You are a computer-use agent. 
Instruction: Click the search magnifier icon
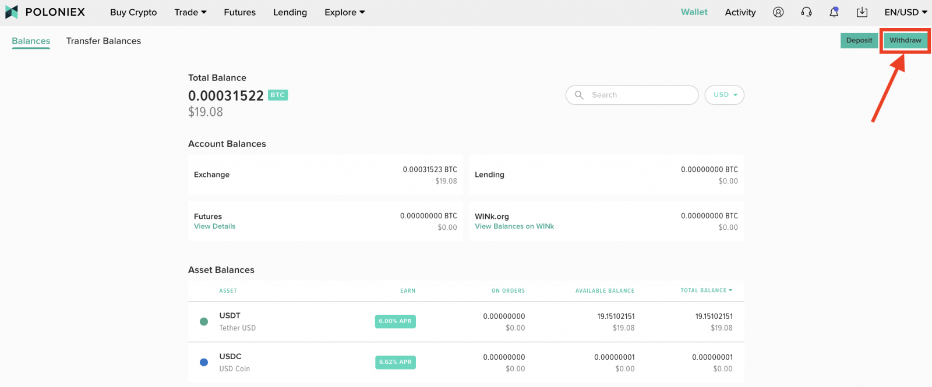[x=579, y=95]
